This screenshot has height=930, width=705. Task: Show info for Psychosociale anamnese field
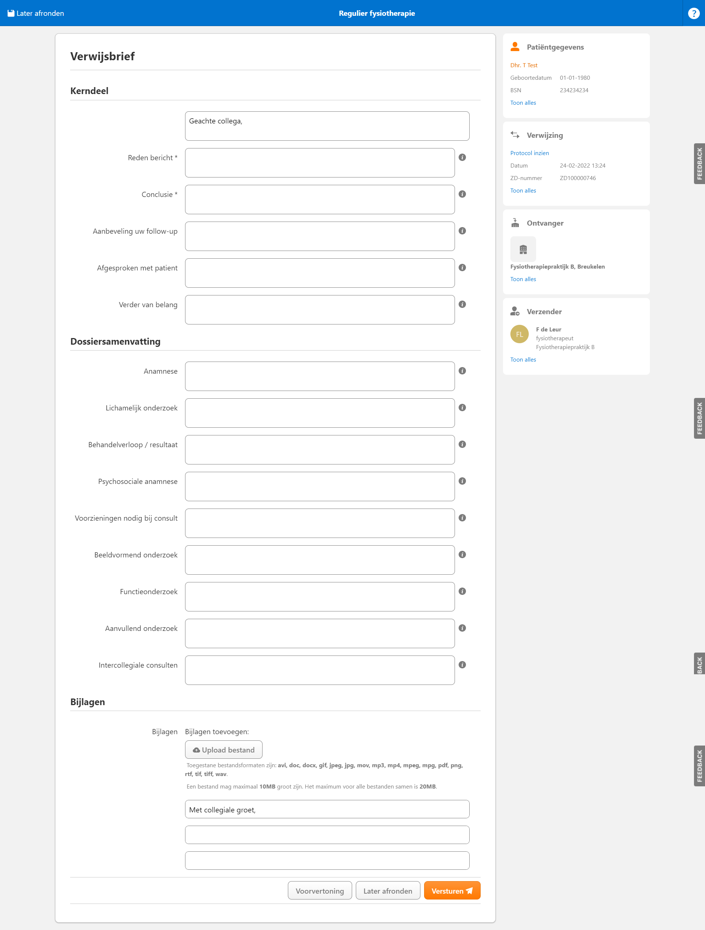[x=462, y=481]
